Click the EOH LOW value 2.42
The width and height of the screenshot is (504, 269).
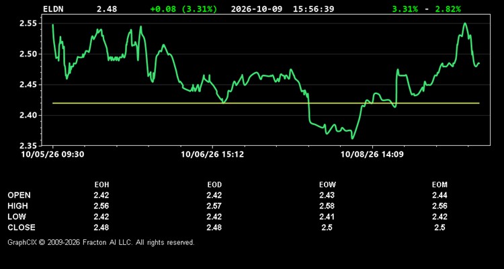click(101, 217)
